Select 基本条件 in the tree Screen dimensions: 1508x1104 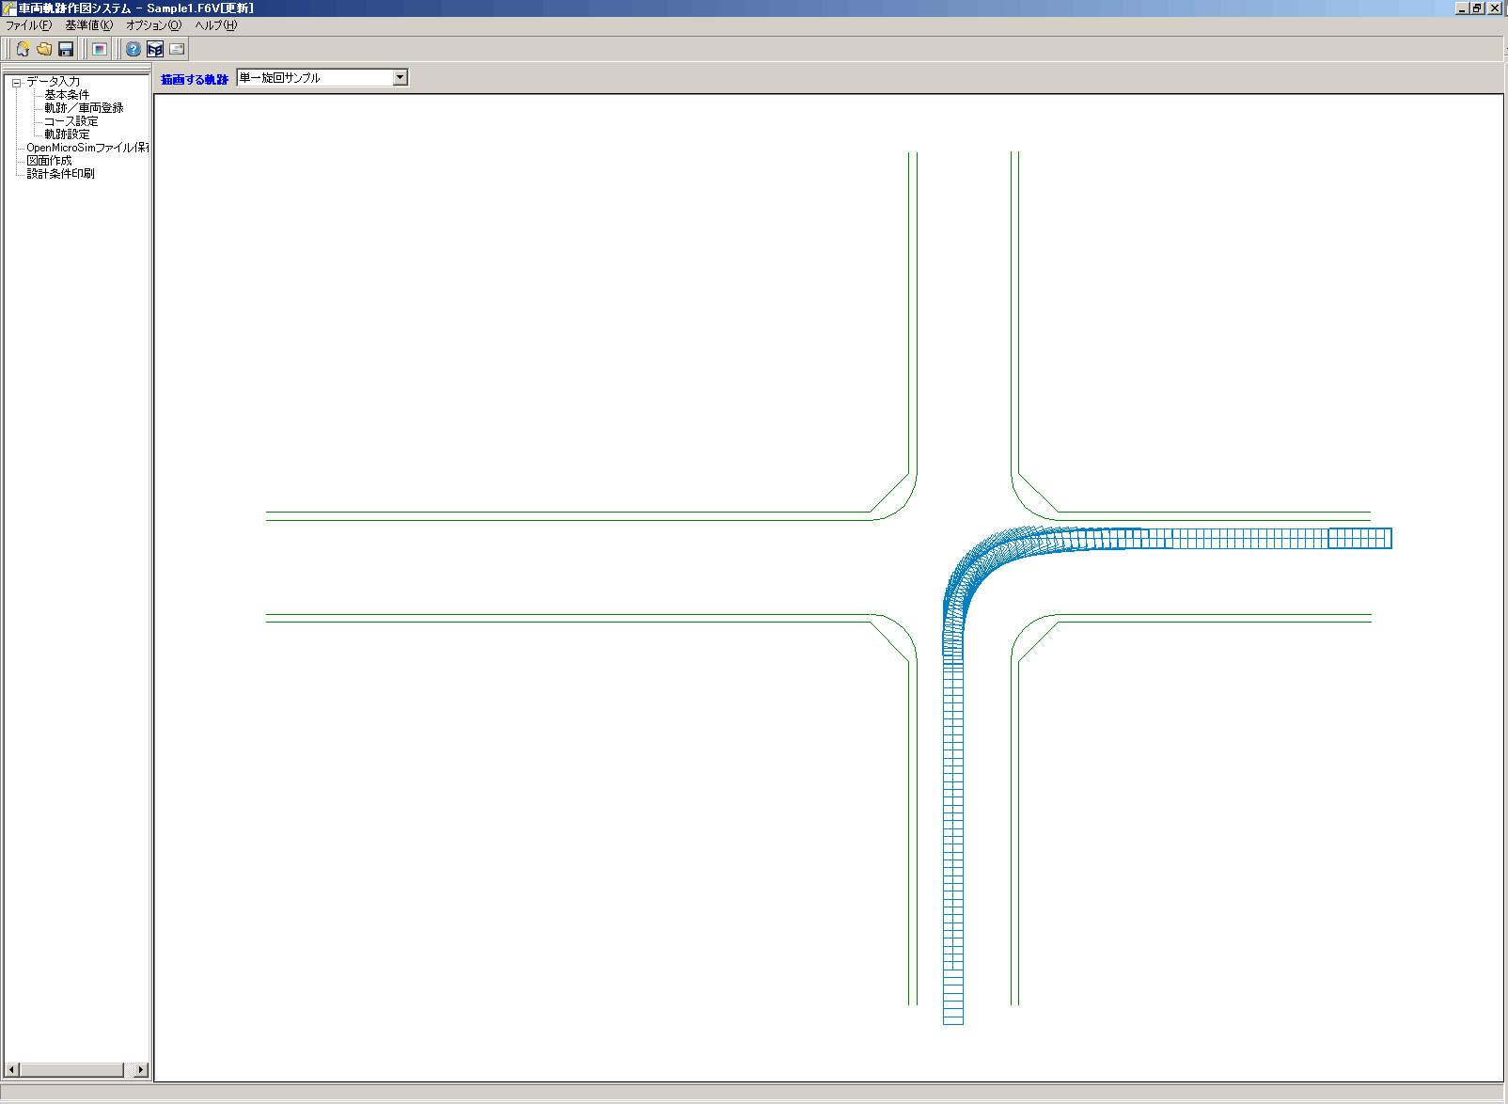coord(67,95)
